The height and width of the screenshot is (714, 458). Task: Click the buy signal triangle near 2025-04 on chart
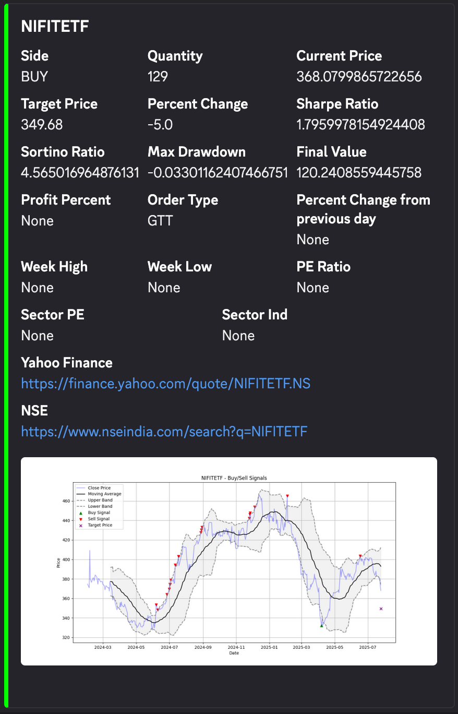[321, 625]
